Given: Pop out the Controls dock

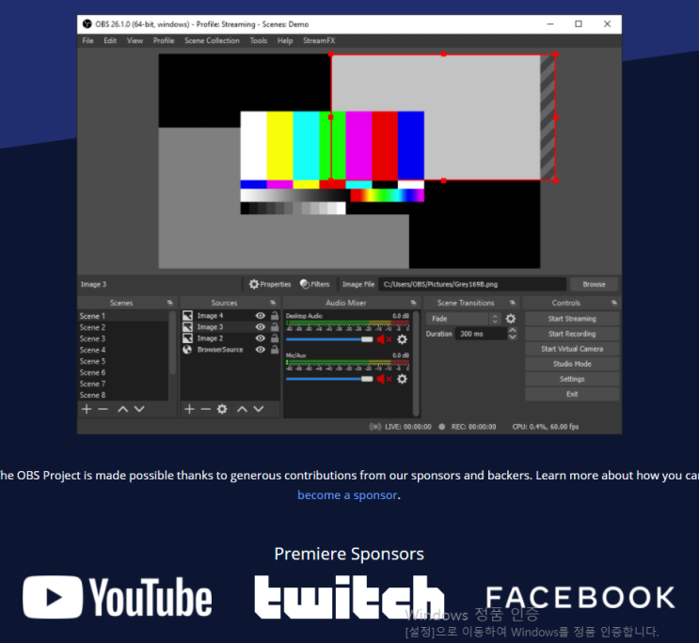Looking at the screenshot, I should 613,303.
